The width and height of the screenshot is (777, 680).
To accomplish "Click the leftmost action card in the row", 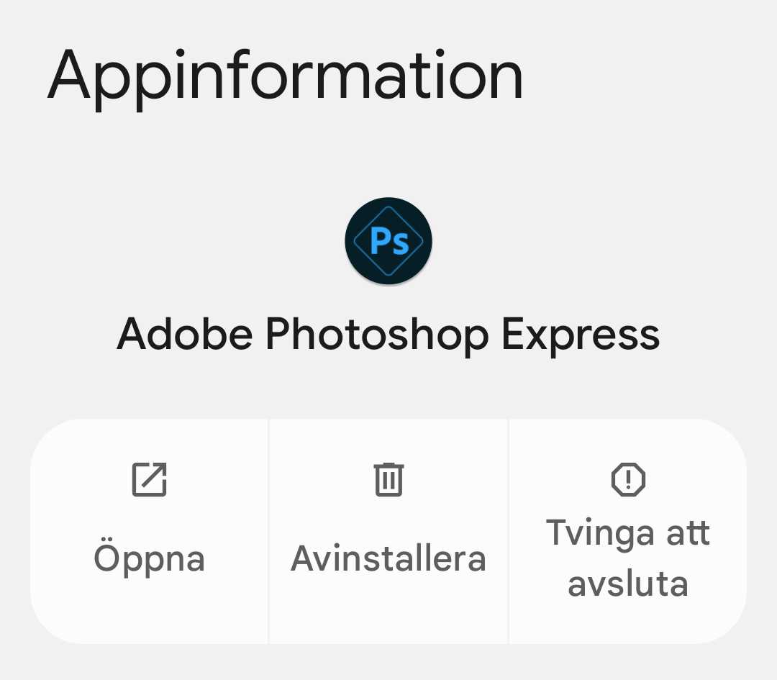I will (150, 529).
